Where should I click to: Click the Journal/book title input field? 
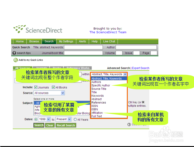83,53
